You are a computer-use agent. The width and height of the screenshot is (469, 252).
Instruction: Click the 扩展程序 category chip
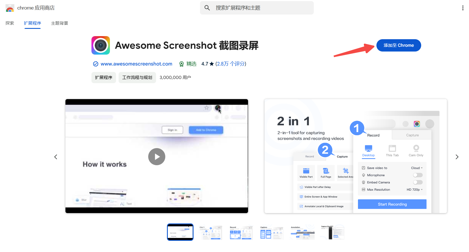[104, 78]
